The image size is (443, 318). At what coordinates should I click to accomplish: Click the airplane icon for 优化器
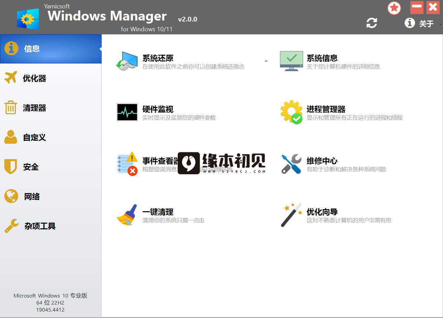point(10,78)
